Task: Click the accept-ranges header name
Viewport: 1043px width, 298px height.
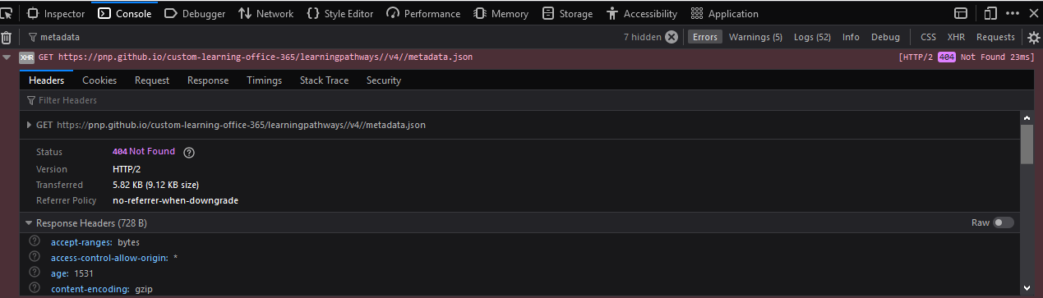Action: (82, 242)
